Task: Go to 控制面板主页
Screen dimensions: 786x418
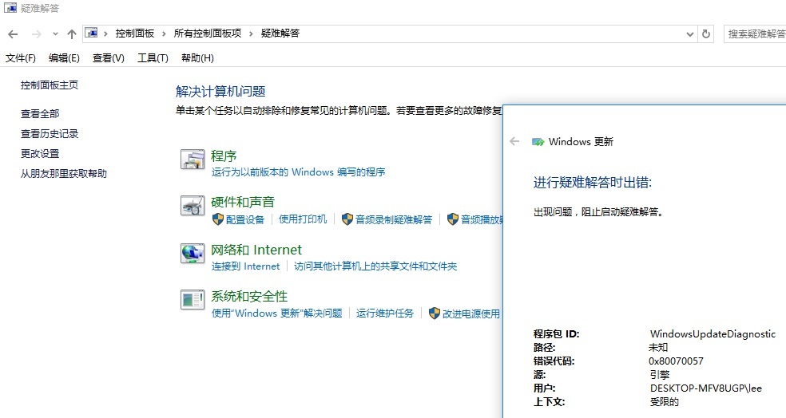Action: pyautogui.click(x=50, y=85)
